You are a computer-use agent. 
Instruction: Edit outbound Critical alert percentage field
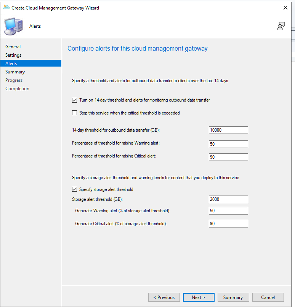click(228, 157)
